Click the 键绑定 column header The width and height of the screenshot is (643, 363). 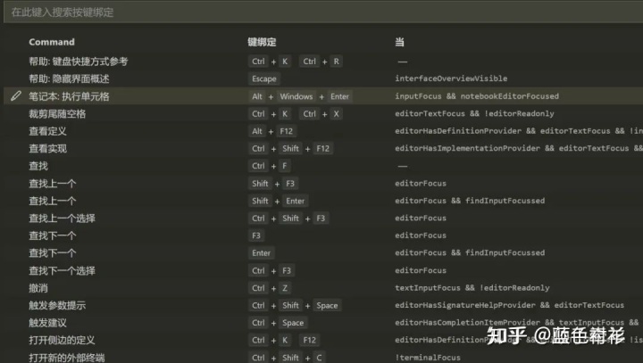tap(262, 42)
